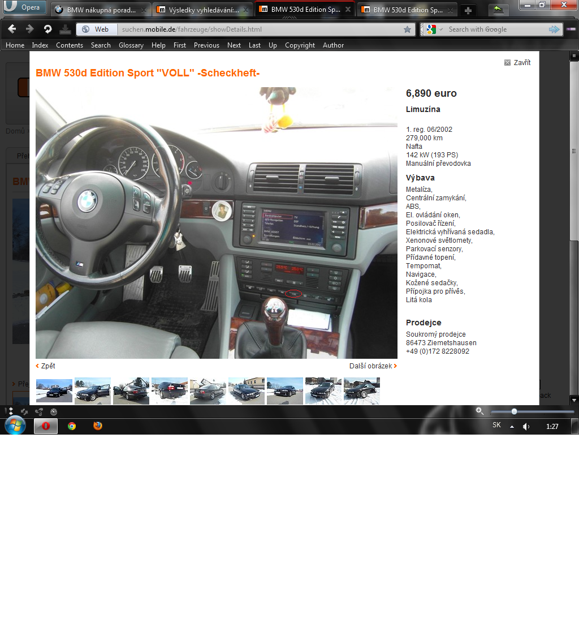
Task: Reload the current page
Action: pos(48,29)
